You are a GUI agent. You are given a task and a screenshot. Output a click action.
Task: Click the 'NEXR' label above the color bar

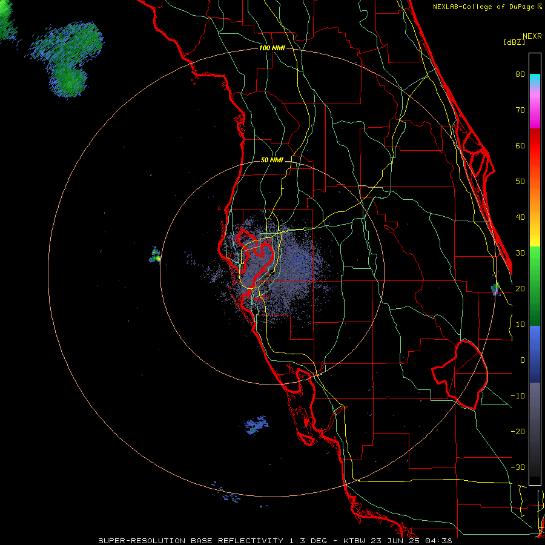[532, 36]
